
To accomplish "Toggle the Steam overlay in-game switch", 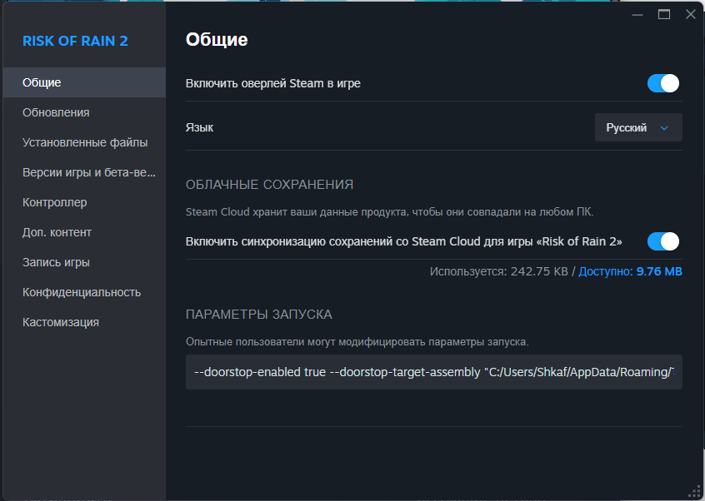I will coord(663,83).
